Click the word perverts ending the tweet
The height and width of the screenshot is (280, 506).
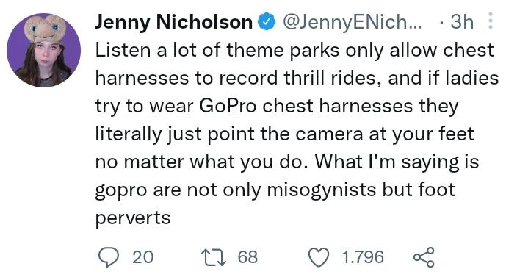click(x=133, y=218)
